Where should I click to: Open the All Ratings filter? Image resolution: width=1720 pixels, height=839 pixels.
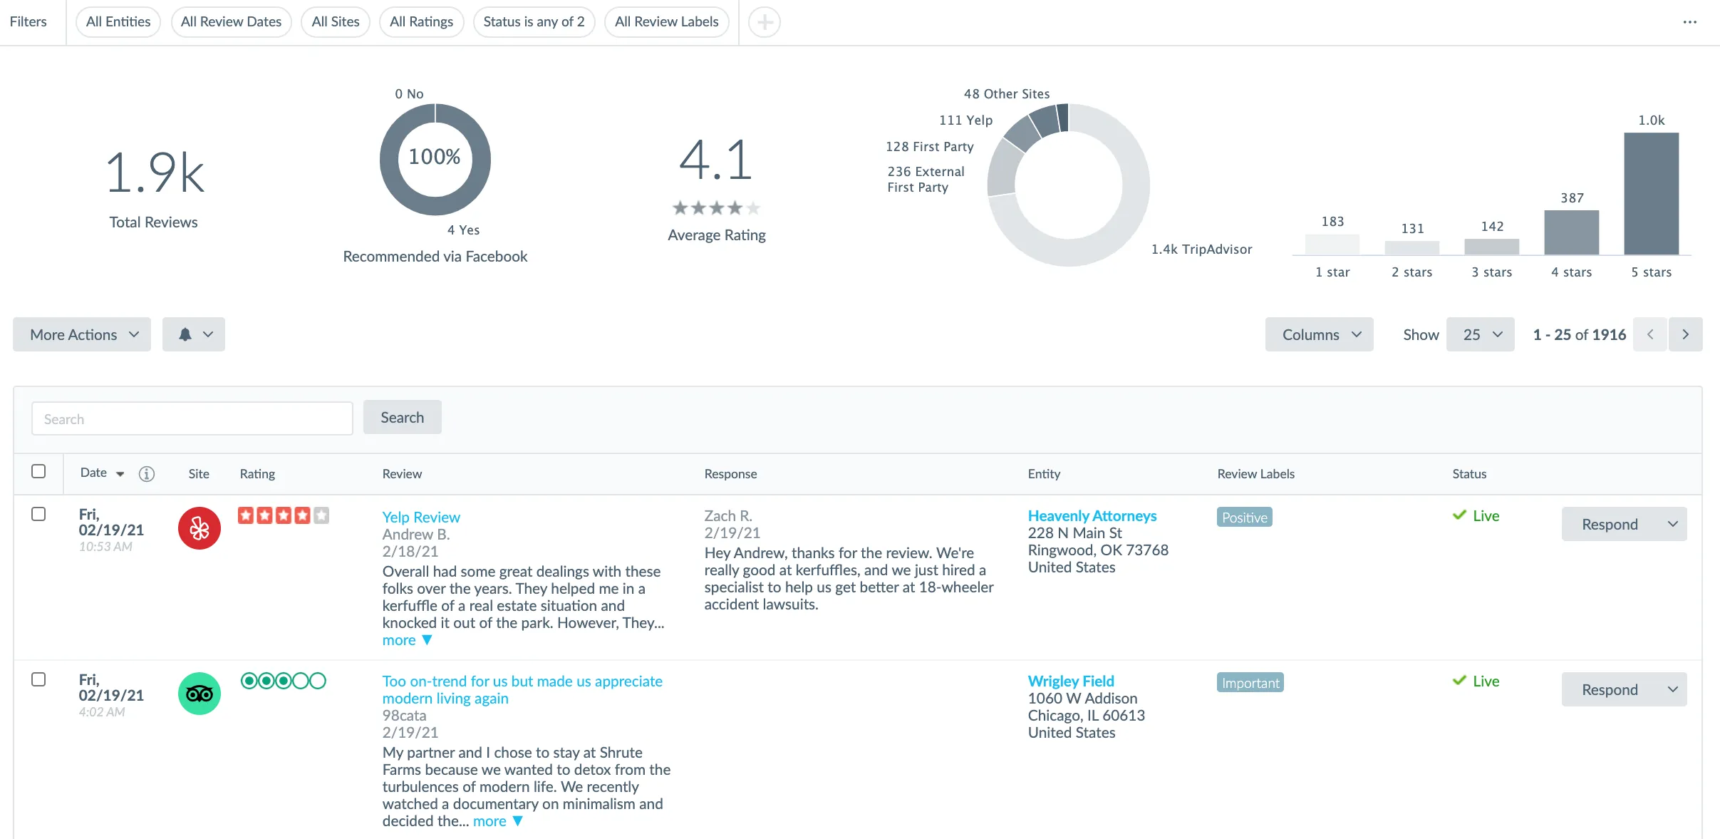pyautogui.click(x=421, y=22)
